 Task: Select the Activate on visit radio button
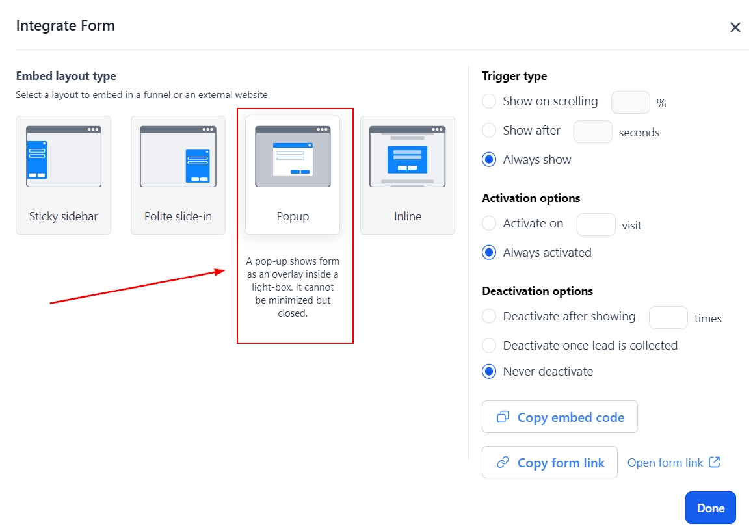pos(489,224)
